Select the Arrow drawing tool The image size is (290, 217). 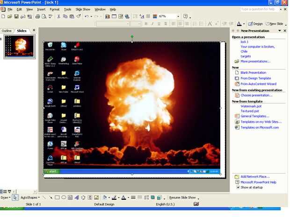click(x=51, y=197)
